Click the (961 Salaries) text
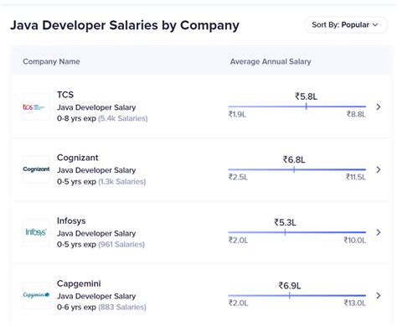 click(x=121, y=245)
